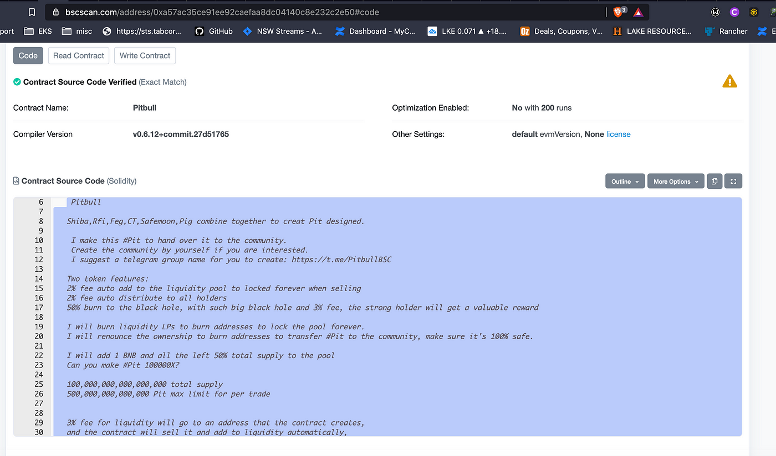Screen dimensions: 776x456
Task: Open the Rancher bookmark
Action: point(726,31)
